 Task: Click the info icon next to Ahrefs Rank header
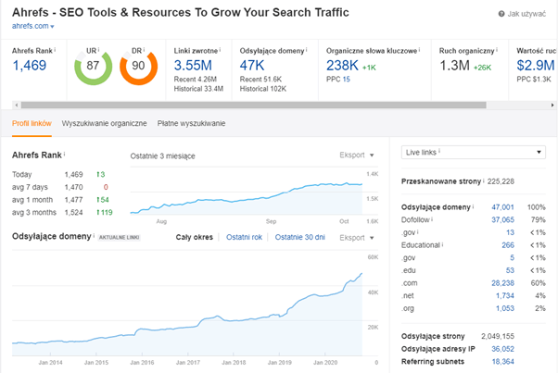[54, 50]
